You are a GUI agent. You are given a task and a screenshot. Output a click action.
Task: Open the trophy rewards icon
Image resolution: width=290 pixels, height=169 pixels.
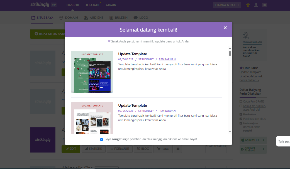[x=248, y=5]
